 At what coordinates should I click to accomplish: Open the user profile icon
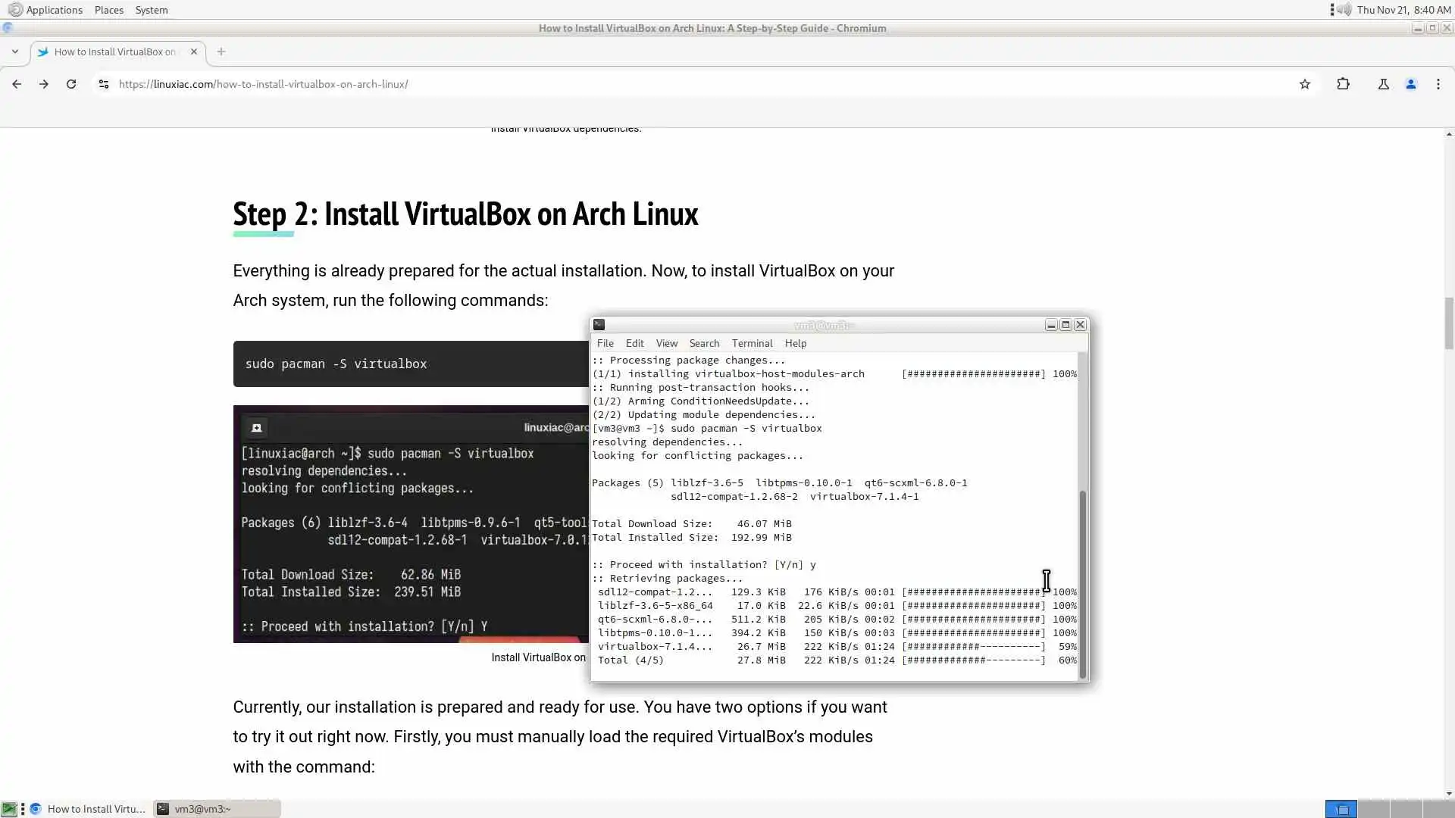click(x=1410, y=84)
